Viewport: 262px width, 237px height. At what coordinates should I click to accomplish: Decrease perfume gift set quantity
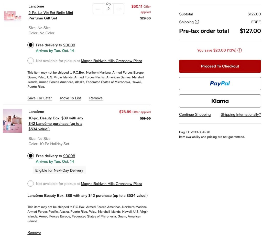pos(98,9)
